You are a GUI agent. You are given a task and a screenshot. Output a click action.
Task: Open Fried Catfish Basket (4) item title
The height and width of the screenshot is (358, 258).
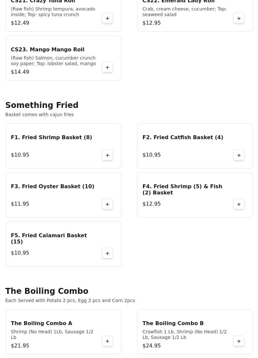click(183, 138)
